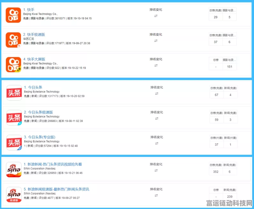Viewport: 254px width, 209px height.
Task: Open the '3. 今日头条(专业版)' title link
Action: click(40, 137)
